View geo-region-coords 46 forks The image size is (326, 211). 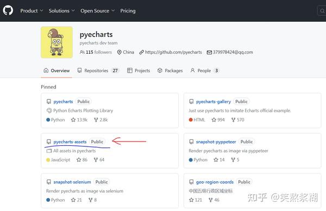(214, 200)
